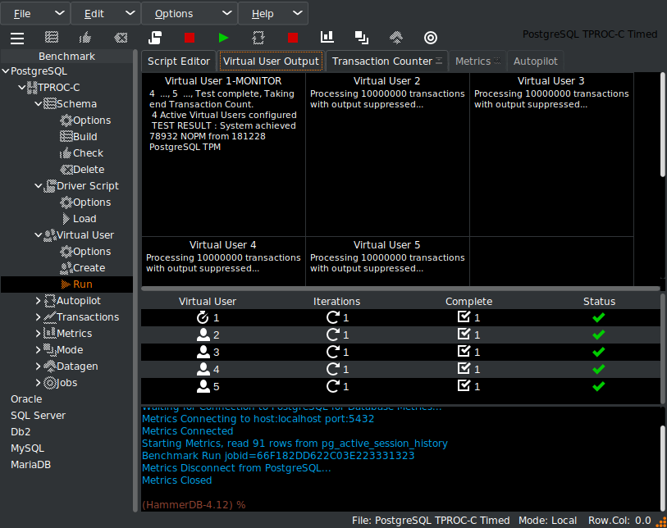This screenshot has height=528, width=667.
Task: Collapse the TPROC-C tree node
Action: pos(22,88)
